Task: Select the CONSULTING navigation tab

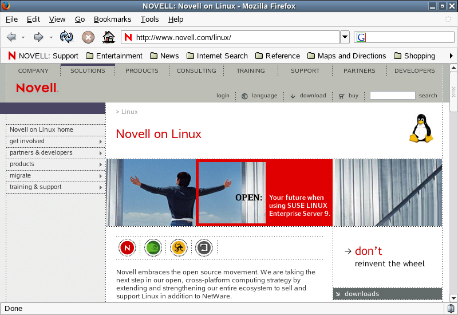Action: pos(196,70)
